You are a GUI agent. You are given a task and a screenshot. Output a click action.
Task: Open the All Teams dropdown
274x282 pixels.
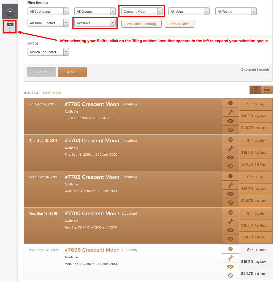click(x=236, y=12)
